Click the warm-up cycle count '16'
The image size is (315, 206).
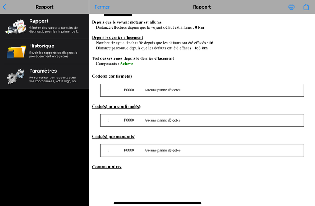pos(211,43)
